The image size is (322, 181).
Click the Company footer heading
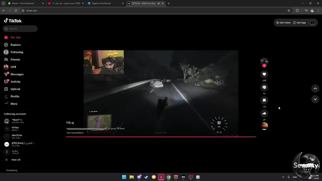[12, 170]
